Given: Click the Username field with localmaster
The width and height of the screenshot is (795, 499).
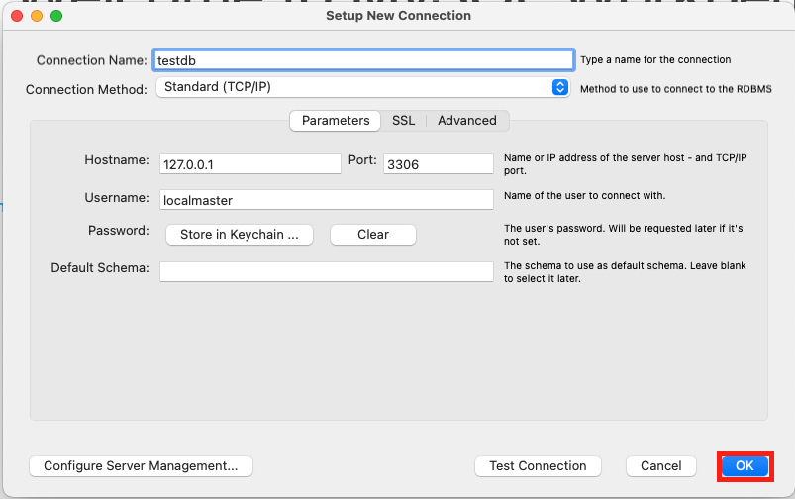Looking at the screenshot, I should (327, 200).
